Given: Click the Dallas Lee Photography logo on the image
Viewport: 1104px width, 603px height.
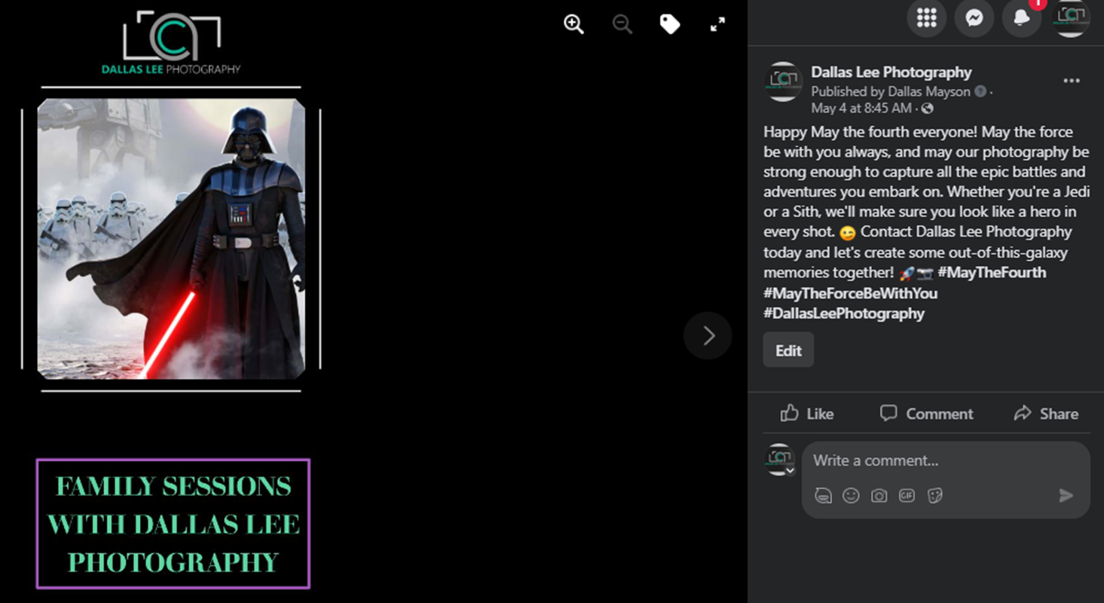Looking at the screenshot, I should 171,43.
